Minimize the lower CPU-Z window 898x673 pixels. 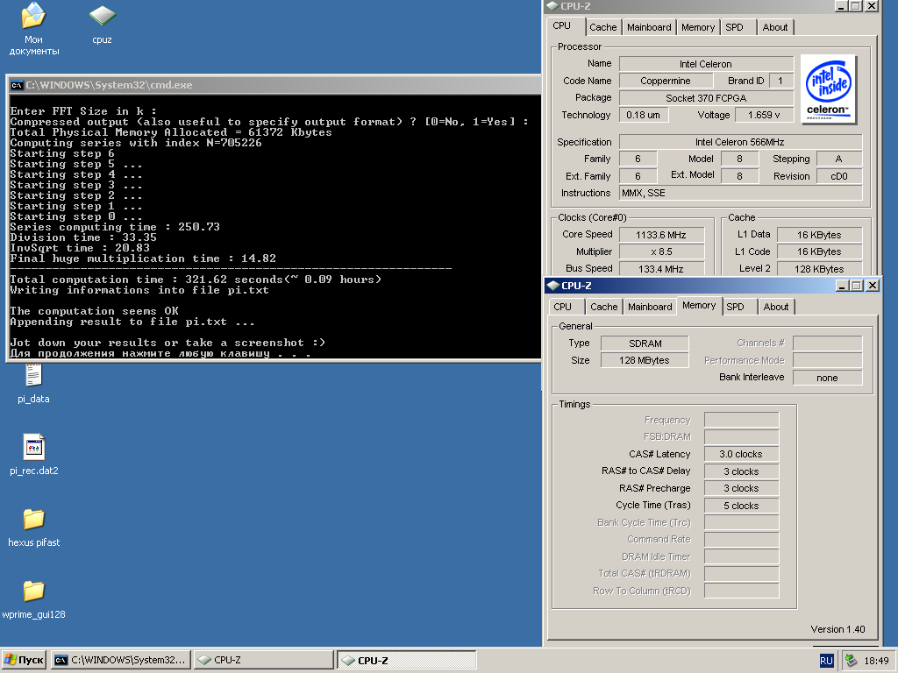843,286
